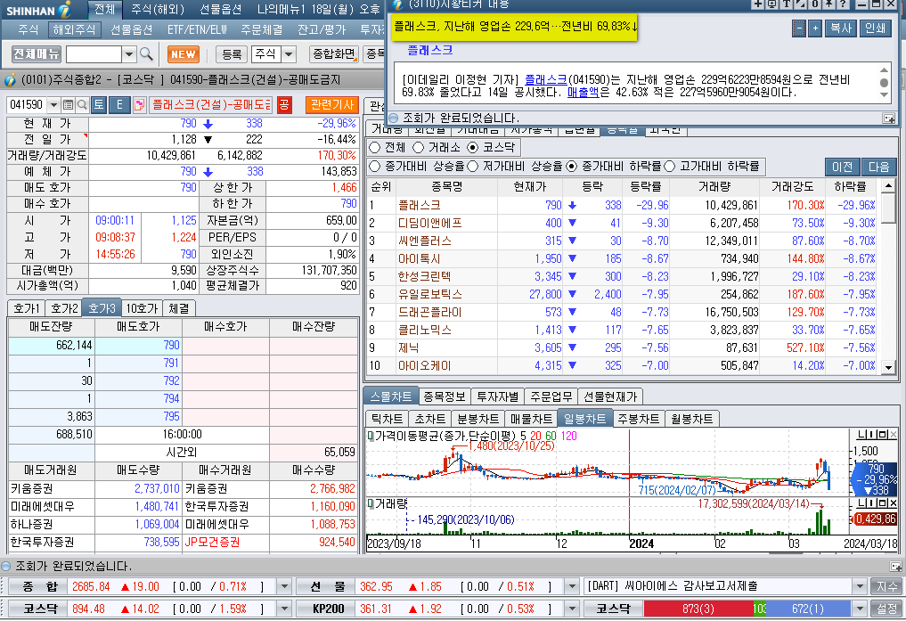
Task: Select the 코스닥 radio button
Action: tap(473, 147)
